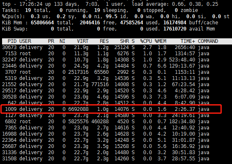Select PID 6802 root process
Viewport: 232px width, 164px height.
[106, 122]
